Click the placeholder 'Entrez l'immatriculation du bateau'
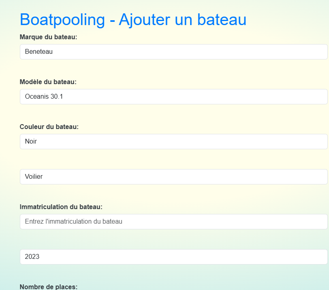The height and width of the screenshot is (290, 329). click(x=73, y=222)
